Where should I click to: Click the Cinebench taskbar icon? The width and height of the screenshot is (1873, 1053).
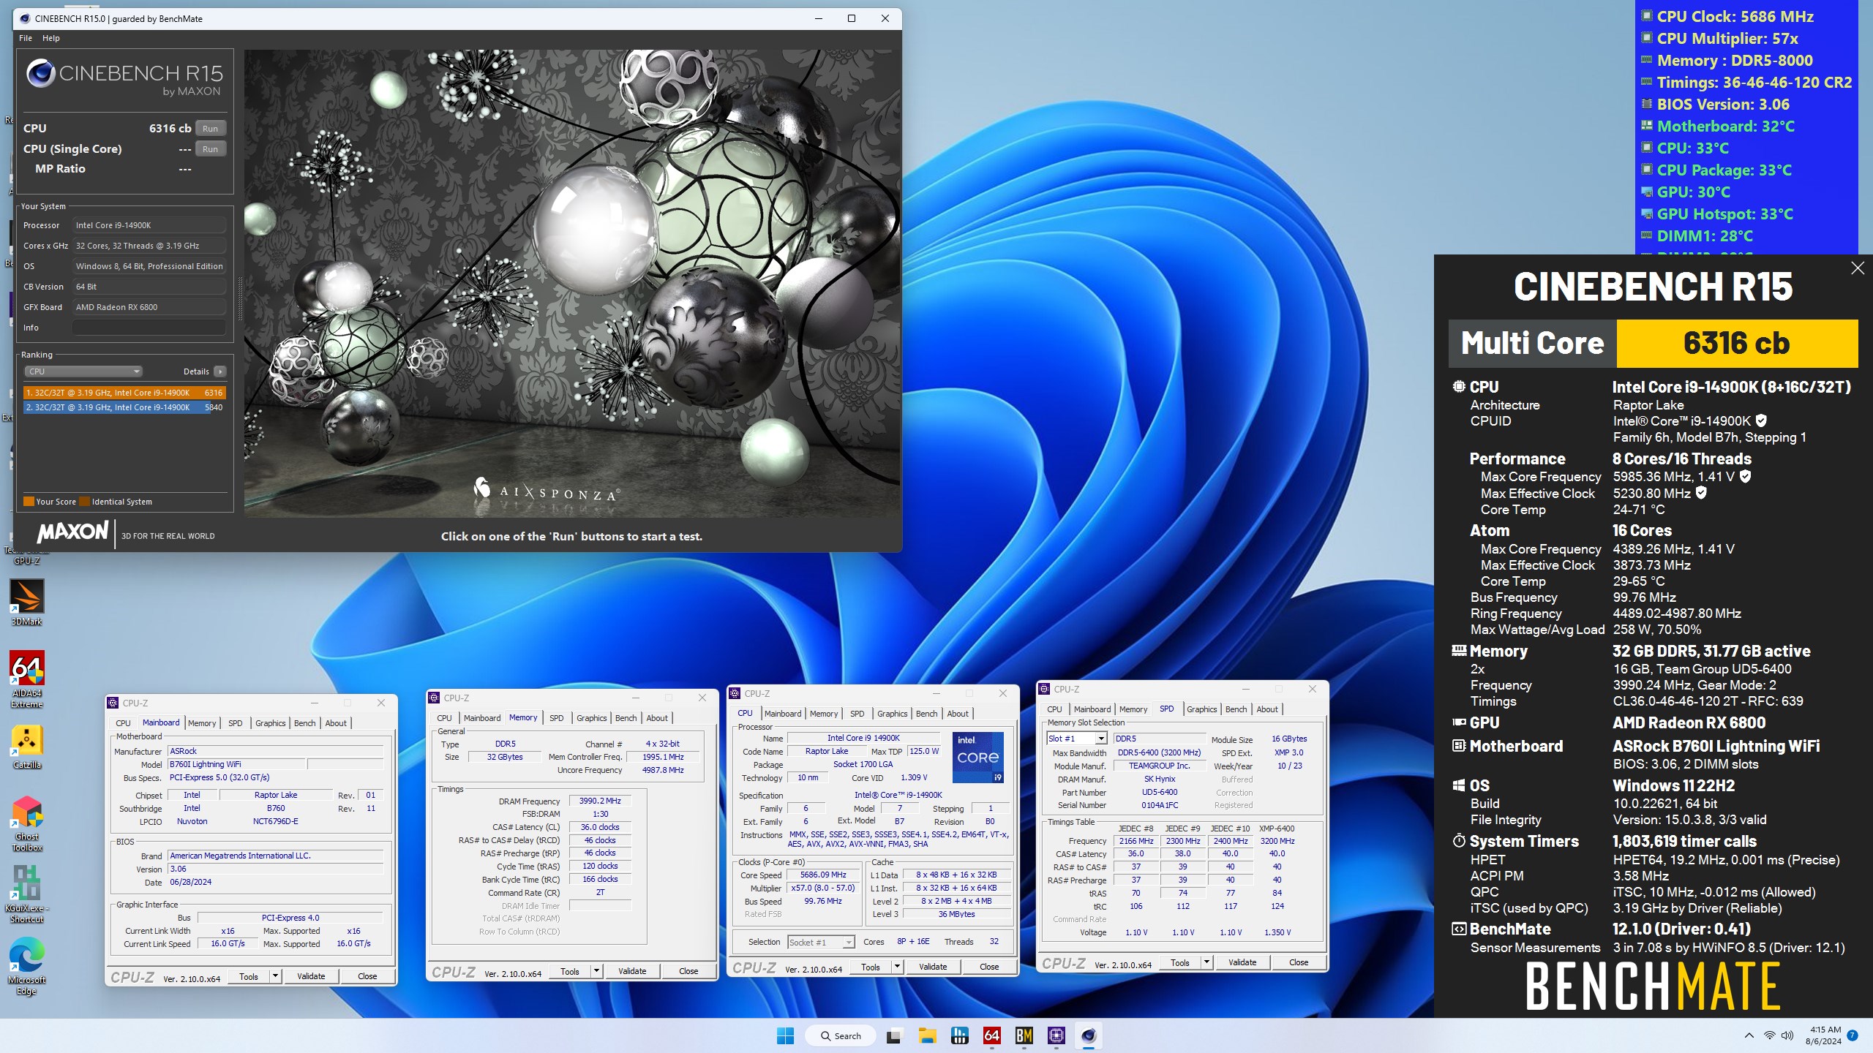[x=1088, y=1035]
